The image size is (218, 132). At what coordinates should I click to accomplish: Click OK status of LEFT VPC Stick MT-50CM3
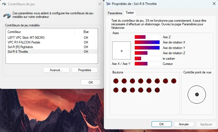pos(86,38)
